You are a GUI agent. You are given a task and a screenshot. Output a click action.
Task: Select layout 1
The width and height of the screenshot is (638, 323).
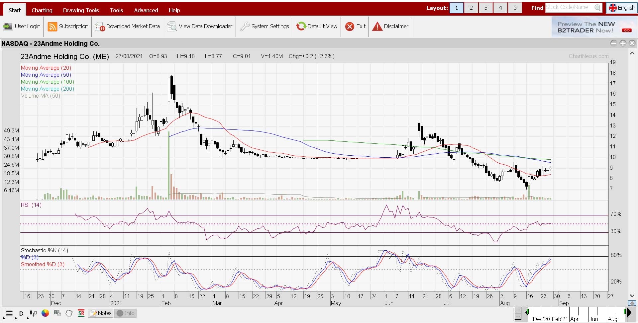[x=457, y=8]
